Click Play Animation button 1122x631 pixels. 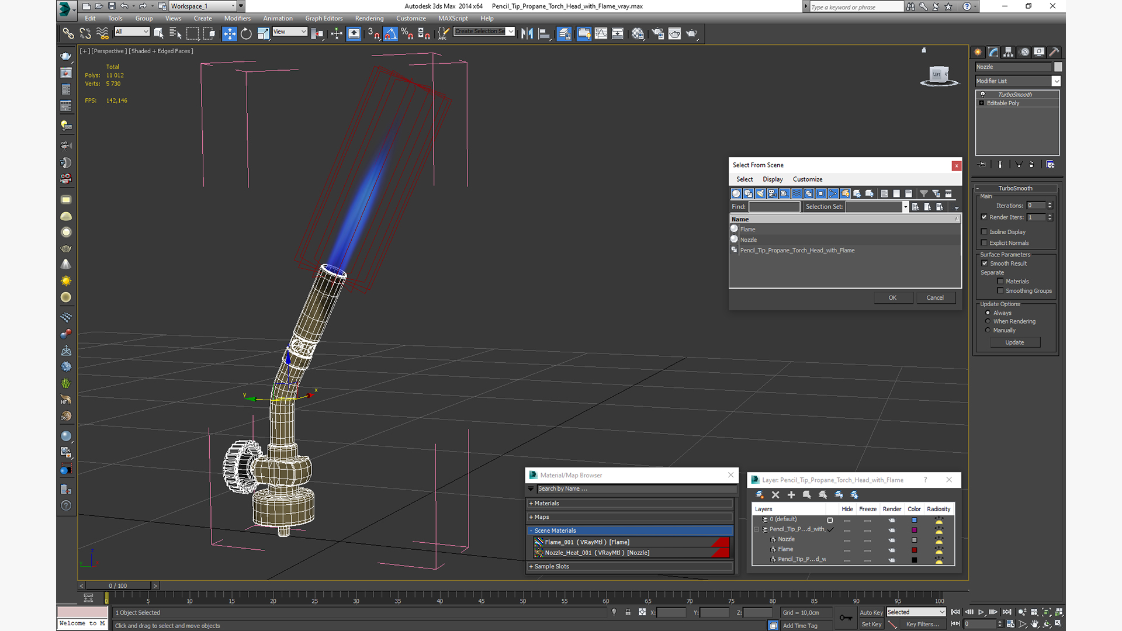(981, 612)
